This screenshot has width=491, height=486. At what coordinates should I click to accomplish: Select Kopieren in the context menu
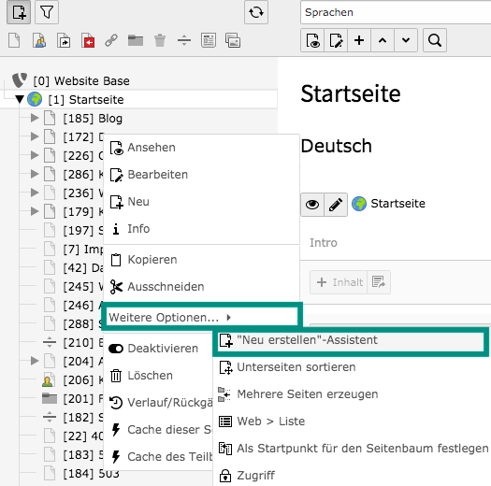(x=201, y=260)
